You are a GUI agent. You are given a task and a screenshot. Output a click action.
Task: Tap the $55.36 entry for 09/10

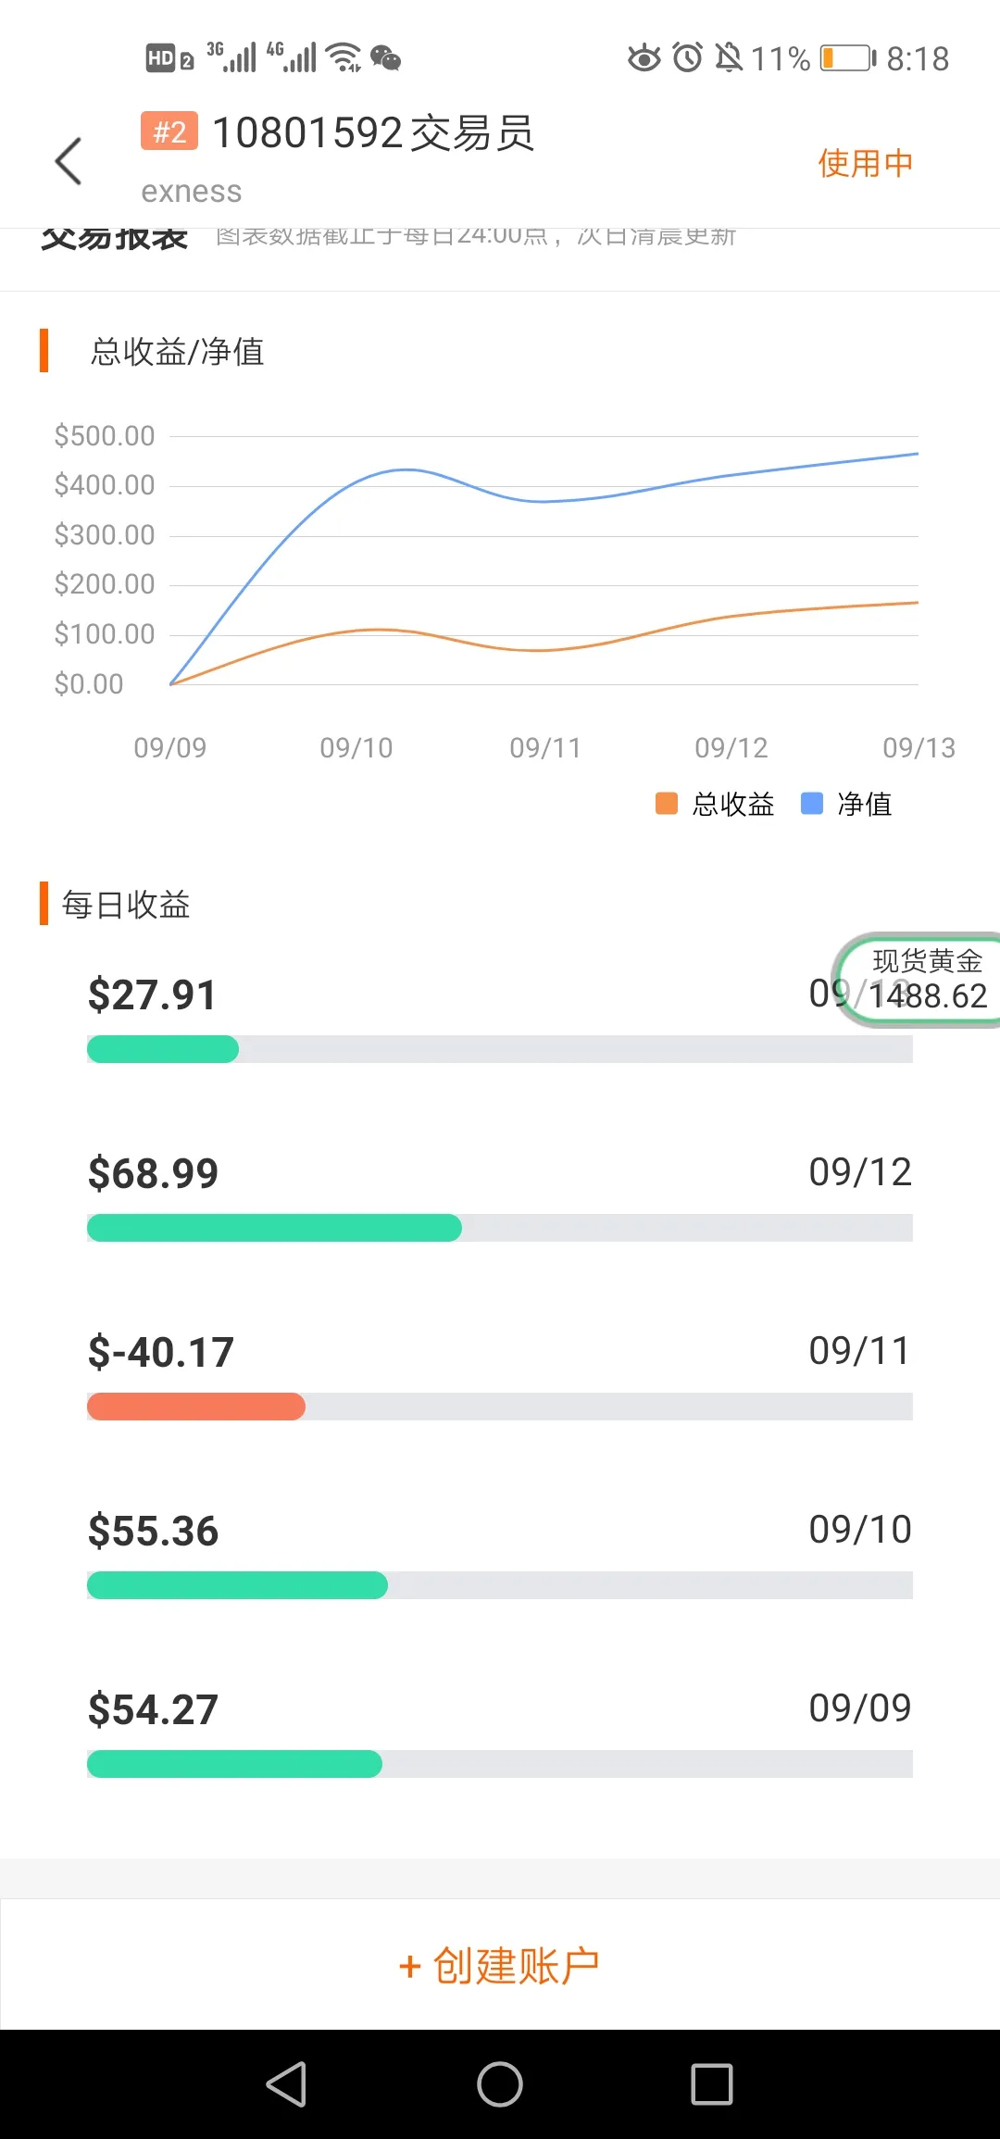(153, 1531)
